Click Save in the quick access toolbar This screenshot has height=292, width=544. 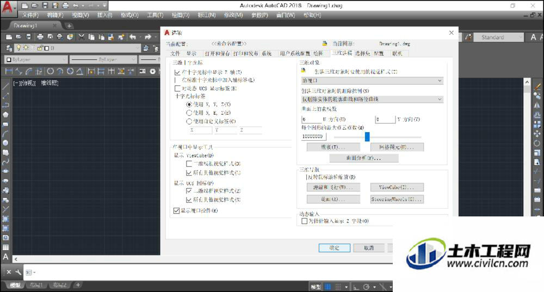click(x=45, y=5)
